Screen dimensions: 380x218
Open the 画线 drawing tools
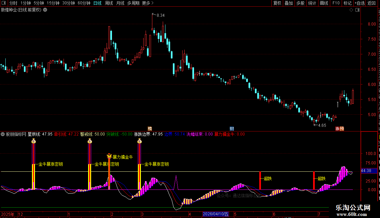click(324, 3)
